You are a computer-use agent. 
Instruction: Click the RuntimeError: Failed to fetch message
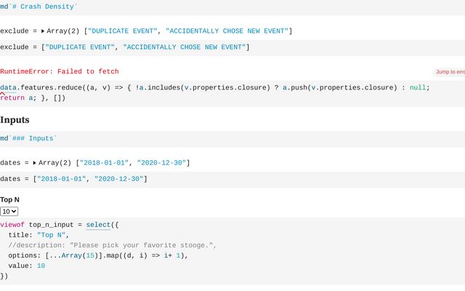pyautogui.click(x=60, y=71)
